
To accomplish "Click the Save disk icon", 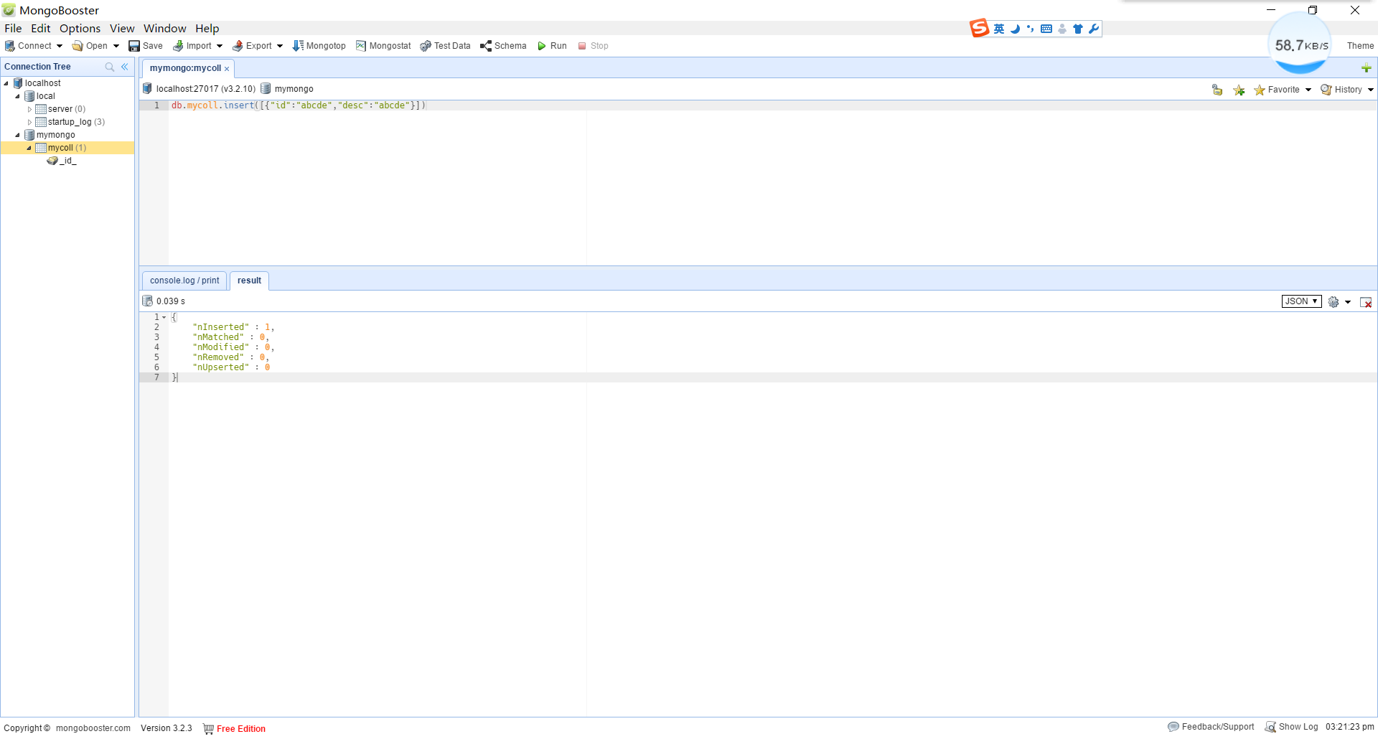I will tap(134, 46).
